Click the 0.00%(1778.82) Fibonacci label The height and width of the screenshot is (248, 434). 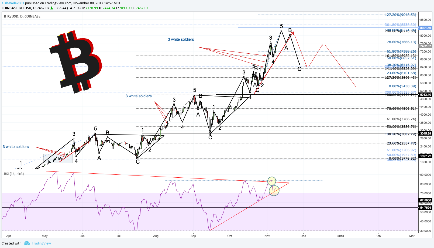tap(402, 158)
